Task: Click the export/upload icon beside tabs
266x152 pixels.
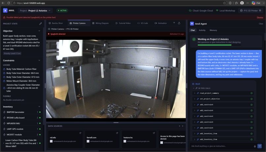Action: (179, 23)
